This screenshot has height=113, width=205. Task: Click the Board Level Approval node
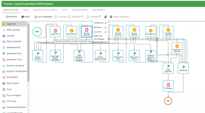(177, 48)
